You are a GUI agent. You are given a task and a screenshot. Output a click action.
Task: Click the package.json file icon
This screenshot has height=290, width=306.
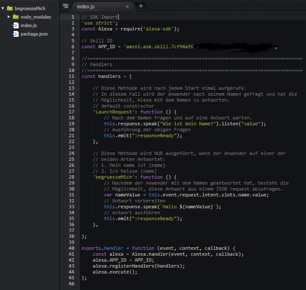coord(16,34)
